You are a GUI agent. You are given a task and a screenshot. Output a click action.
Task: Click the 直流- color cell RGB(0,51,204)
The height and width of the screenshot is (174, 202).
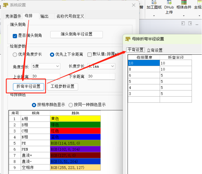coord(75,161)
